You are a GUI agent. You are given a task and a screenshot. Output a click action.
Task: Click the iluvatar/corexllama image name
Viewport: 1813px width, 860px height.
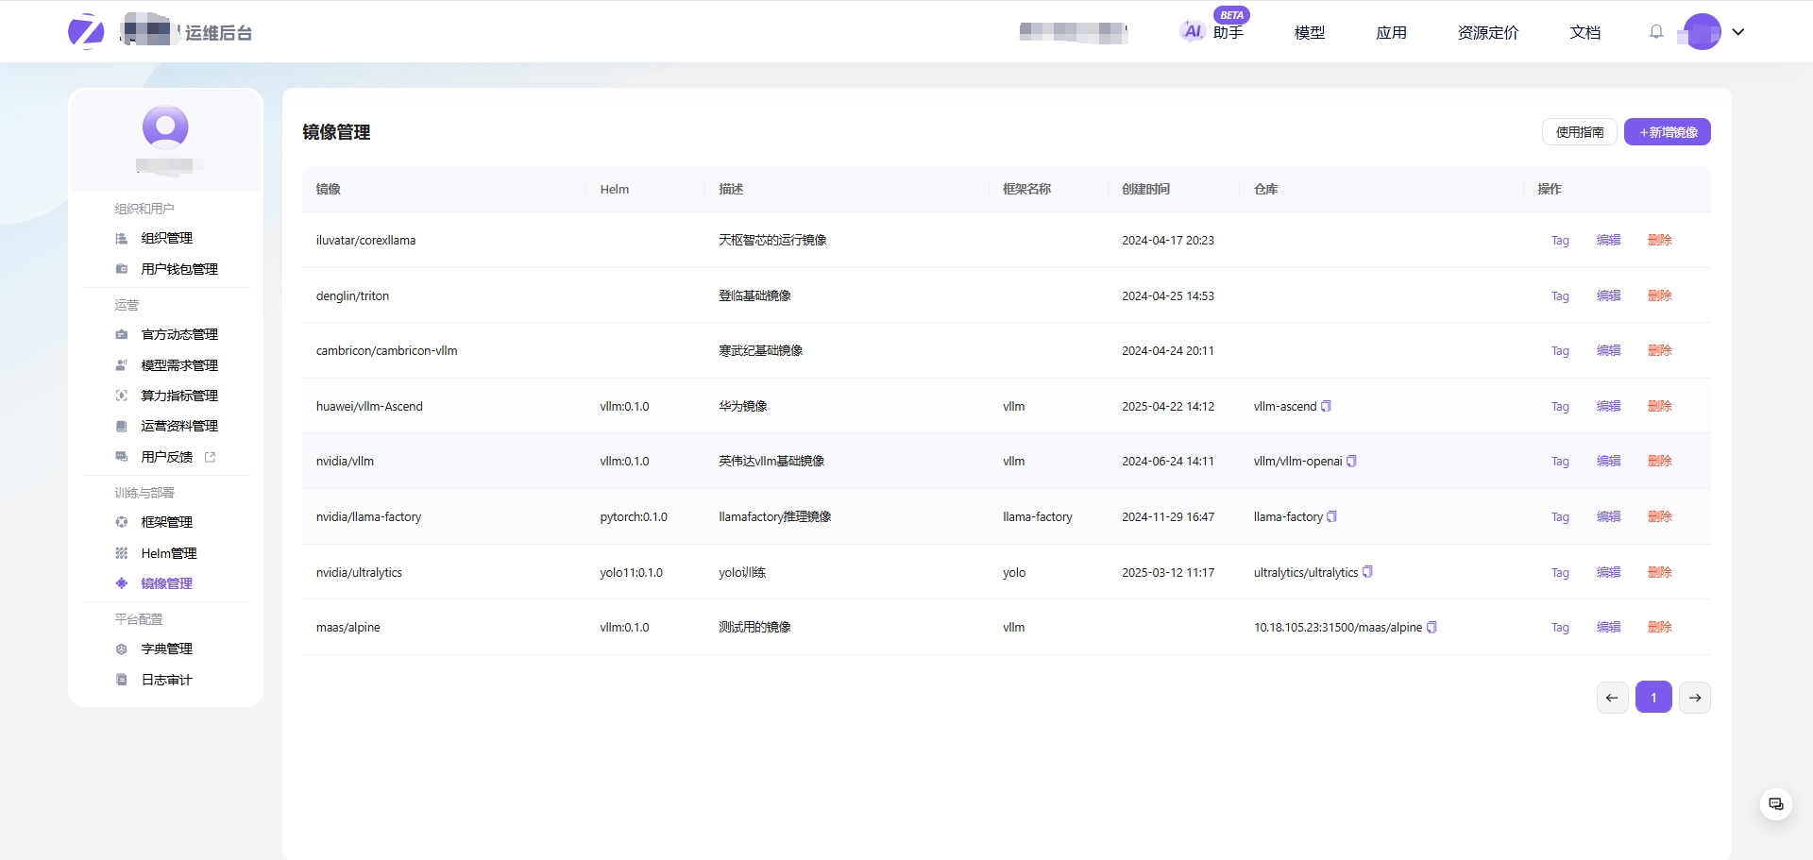[365, 241]
